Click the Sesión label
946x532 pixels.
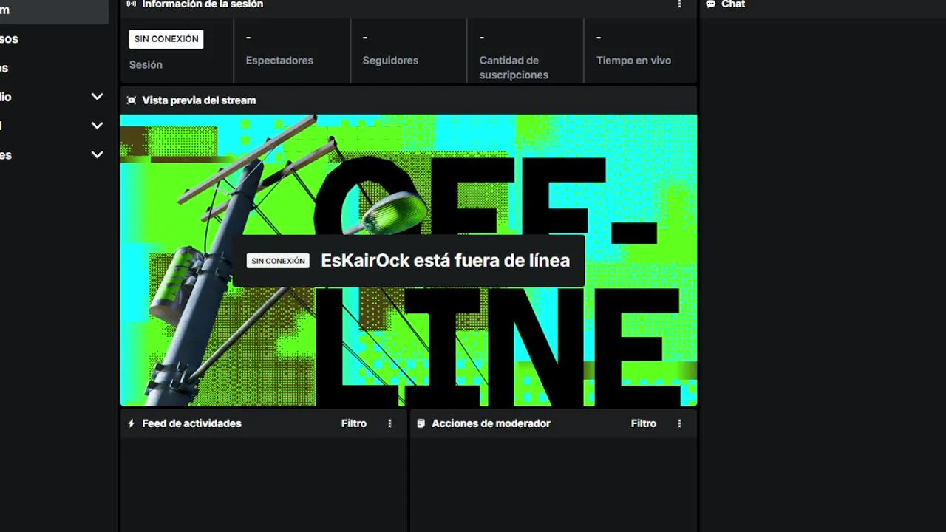[146, 65]
